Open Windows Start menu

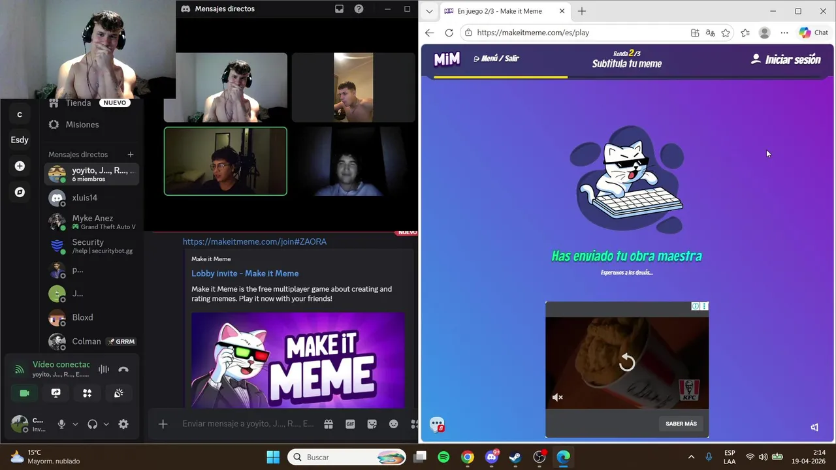[x=273, y=457]
